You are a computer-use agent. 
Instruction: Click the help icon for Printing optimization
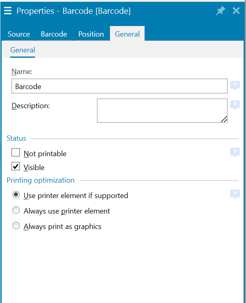(x=235, y=194)
